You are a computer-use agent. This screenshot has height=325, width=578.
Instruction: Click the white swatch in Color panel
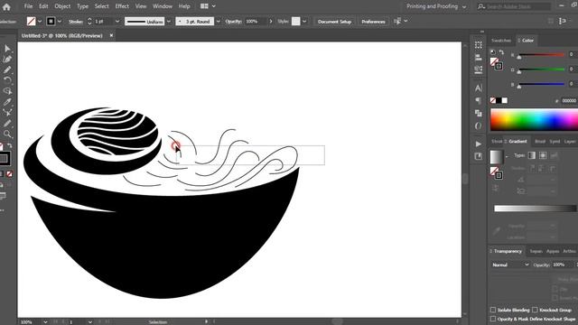[504, 100]
